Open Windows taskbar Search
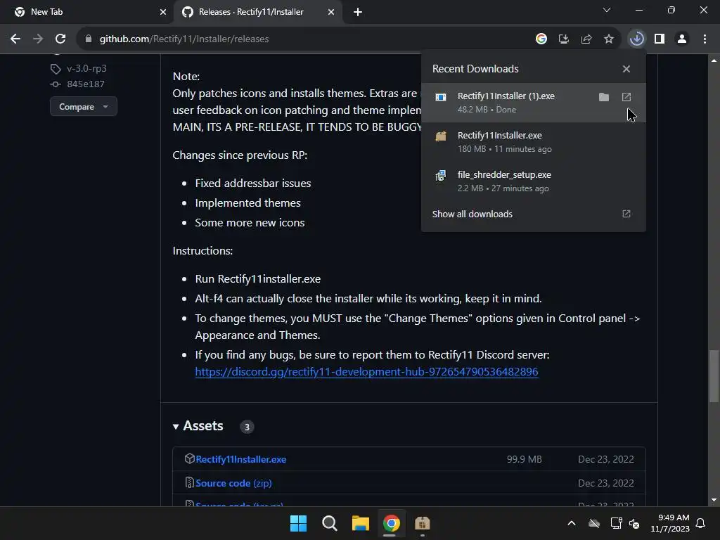The image size is (720, 540). click(329, 523)
